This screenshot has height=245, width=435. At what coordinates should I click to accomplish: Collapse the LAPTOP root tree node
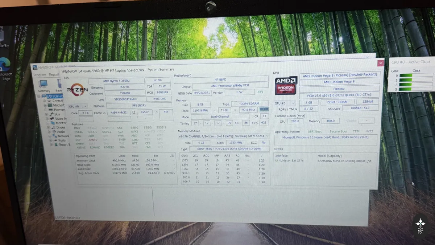(x=39, y=96)
